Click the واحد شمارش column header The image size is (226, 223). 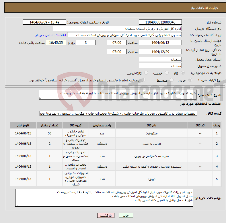102,125
